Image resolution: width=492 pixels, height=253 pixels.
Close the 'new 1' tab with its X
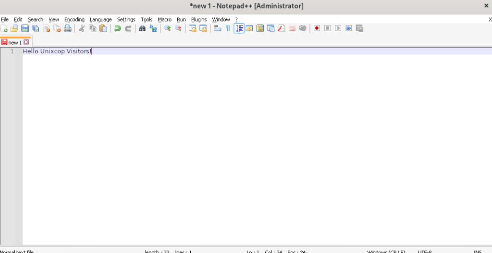coord(26,42)
